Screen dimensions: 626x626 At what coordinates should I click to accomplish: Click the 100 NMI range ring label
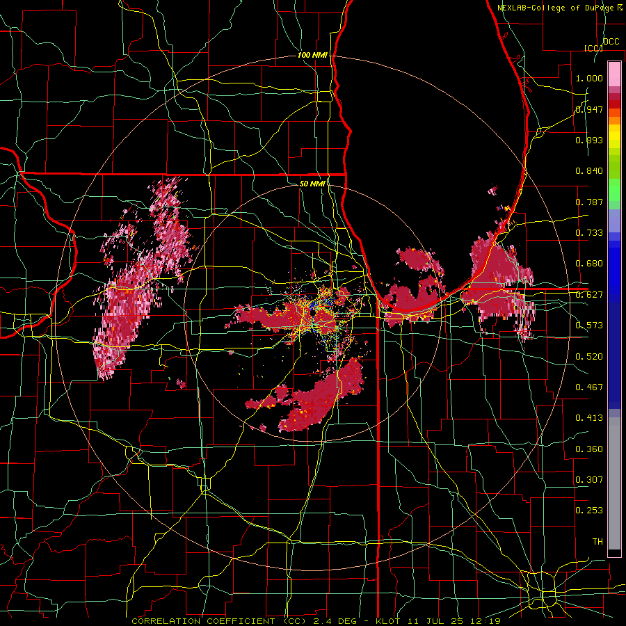click(x=312, y=55)
